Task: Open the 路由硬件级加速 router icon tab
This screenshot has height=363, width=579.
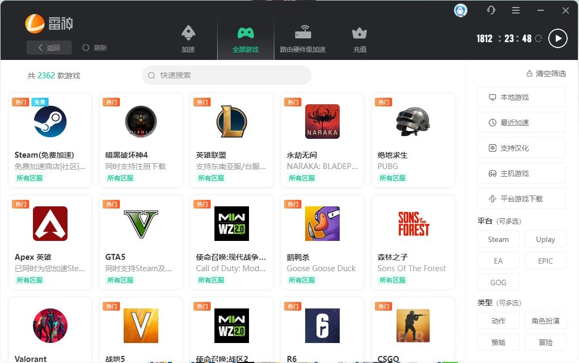Action: [303, 37]
